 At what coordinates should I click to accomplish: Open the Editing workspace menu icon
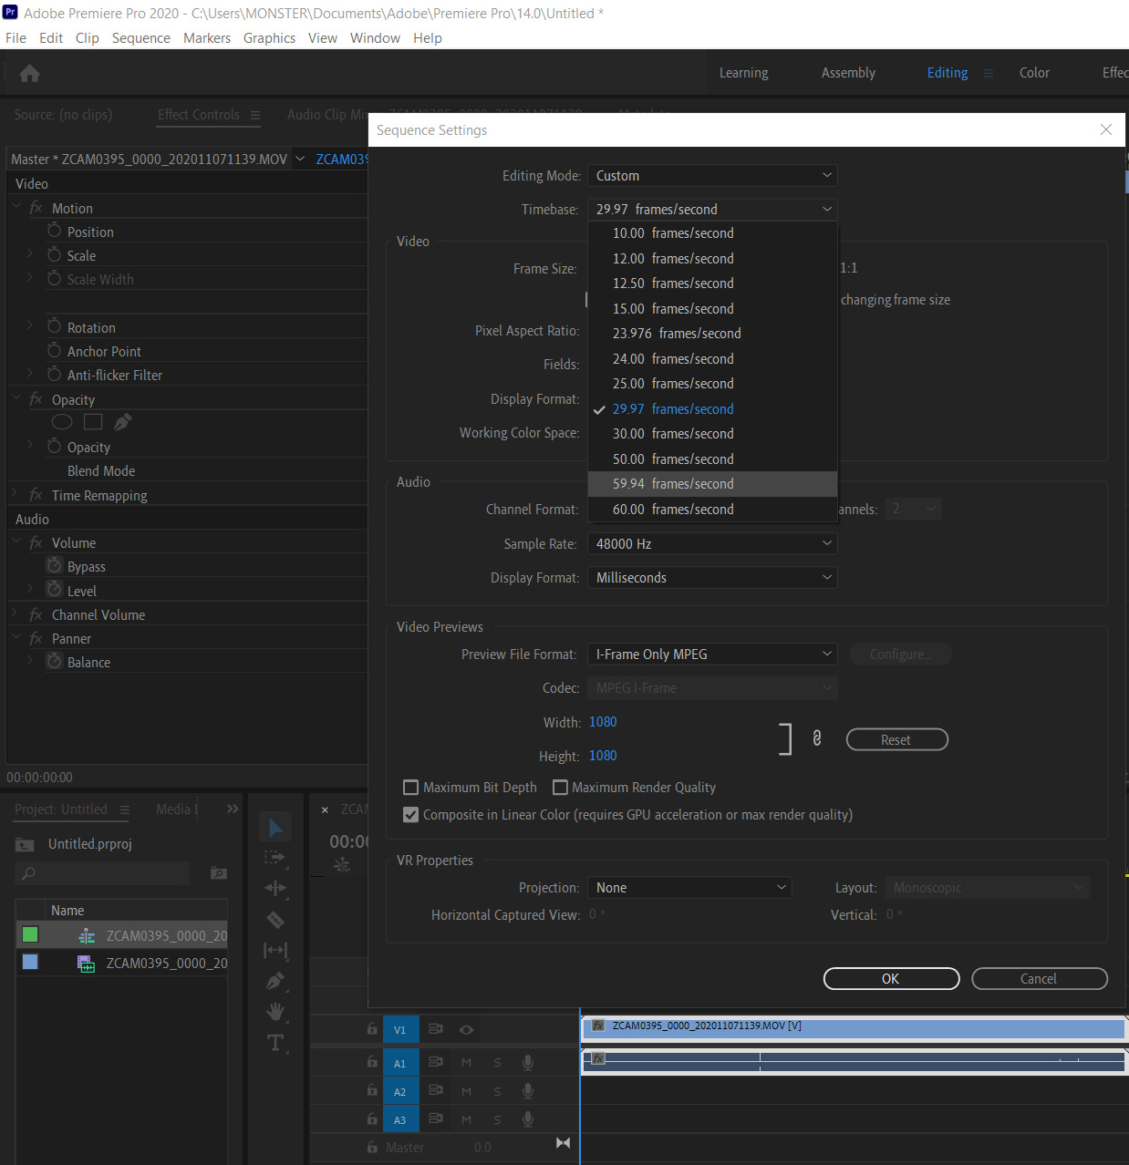click(x=988, y=73)
